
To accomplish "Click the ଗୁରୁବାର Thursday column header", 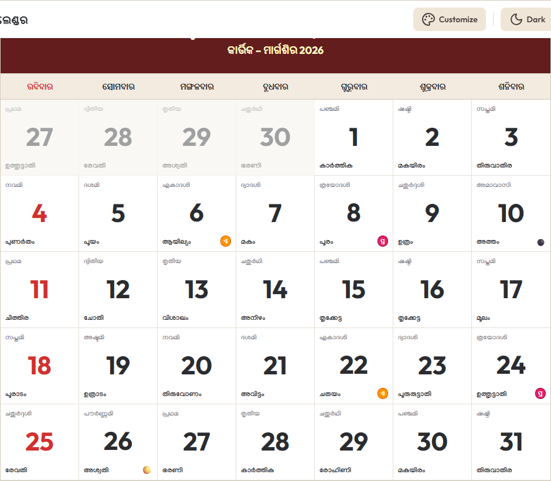I will pos(354,87).
